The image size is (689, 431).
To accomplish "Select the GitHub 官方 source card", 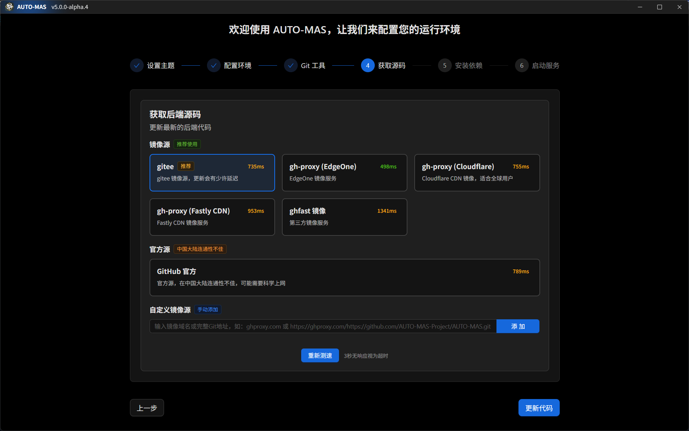I will tap(344, 277).
